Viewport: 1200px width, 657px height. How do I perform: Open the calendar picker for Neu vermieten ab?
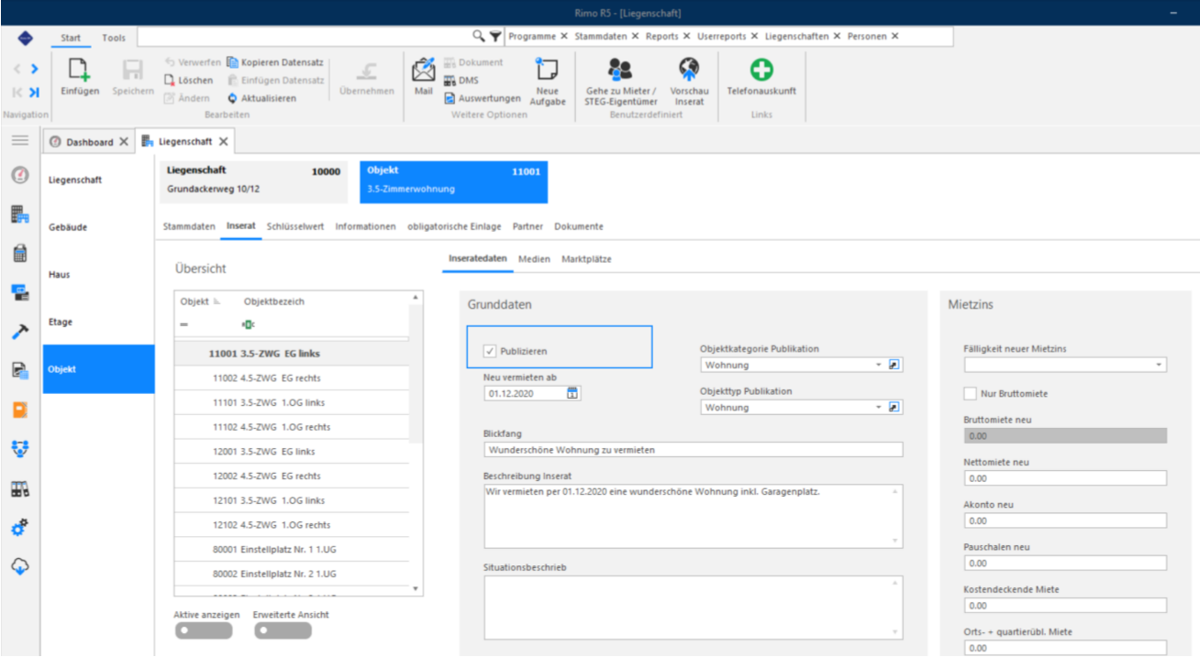(x=573, y=393)
